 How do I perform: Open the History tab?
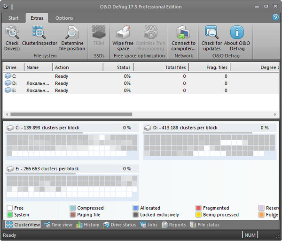pos(87,225)
